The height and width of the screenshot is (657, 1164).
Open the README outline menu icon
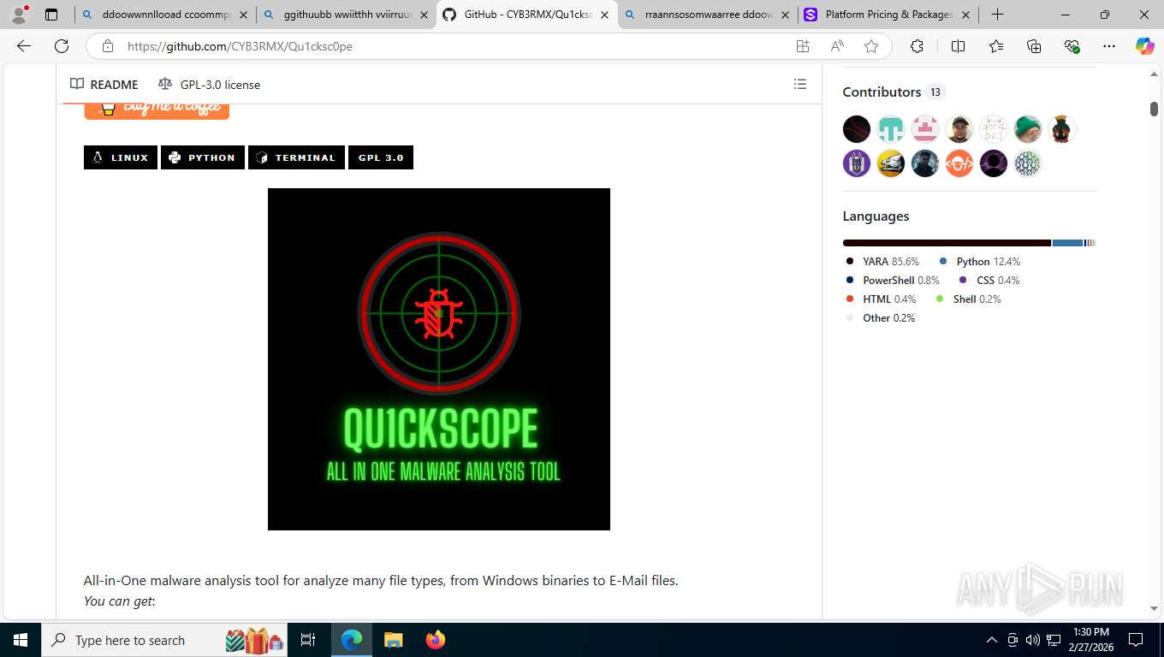coord(800,84)
